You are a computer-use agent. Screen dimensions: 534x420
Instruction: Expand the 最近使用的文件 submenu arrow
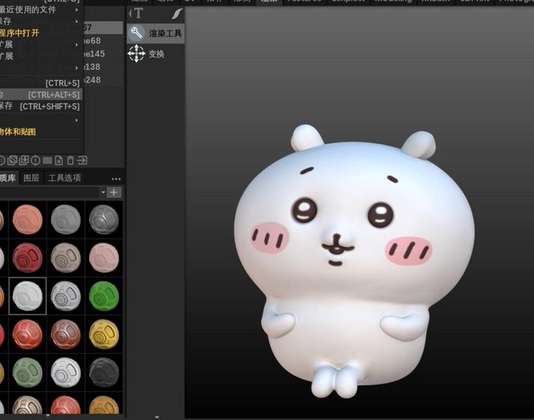click(77, 10)
